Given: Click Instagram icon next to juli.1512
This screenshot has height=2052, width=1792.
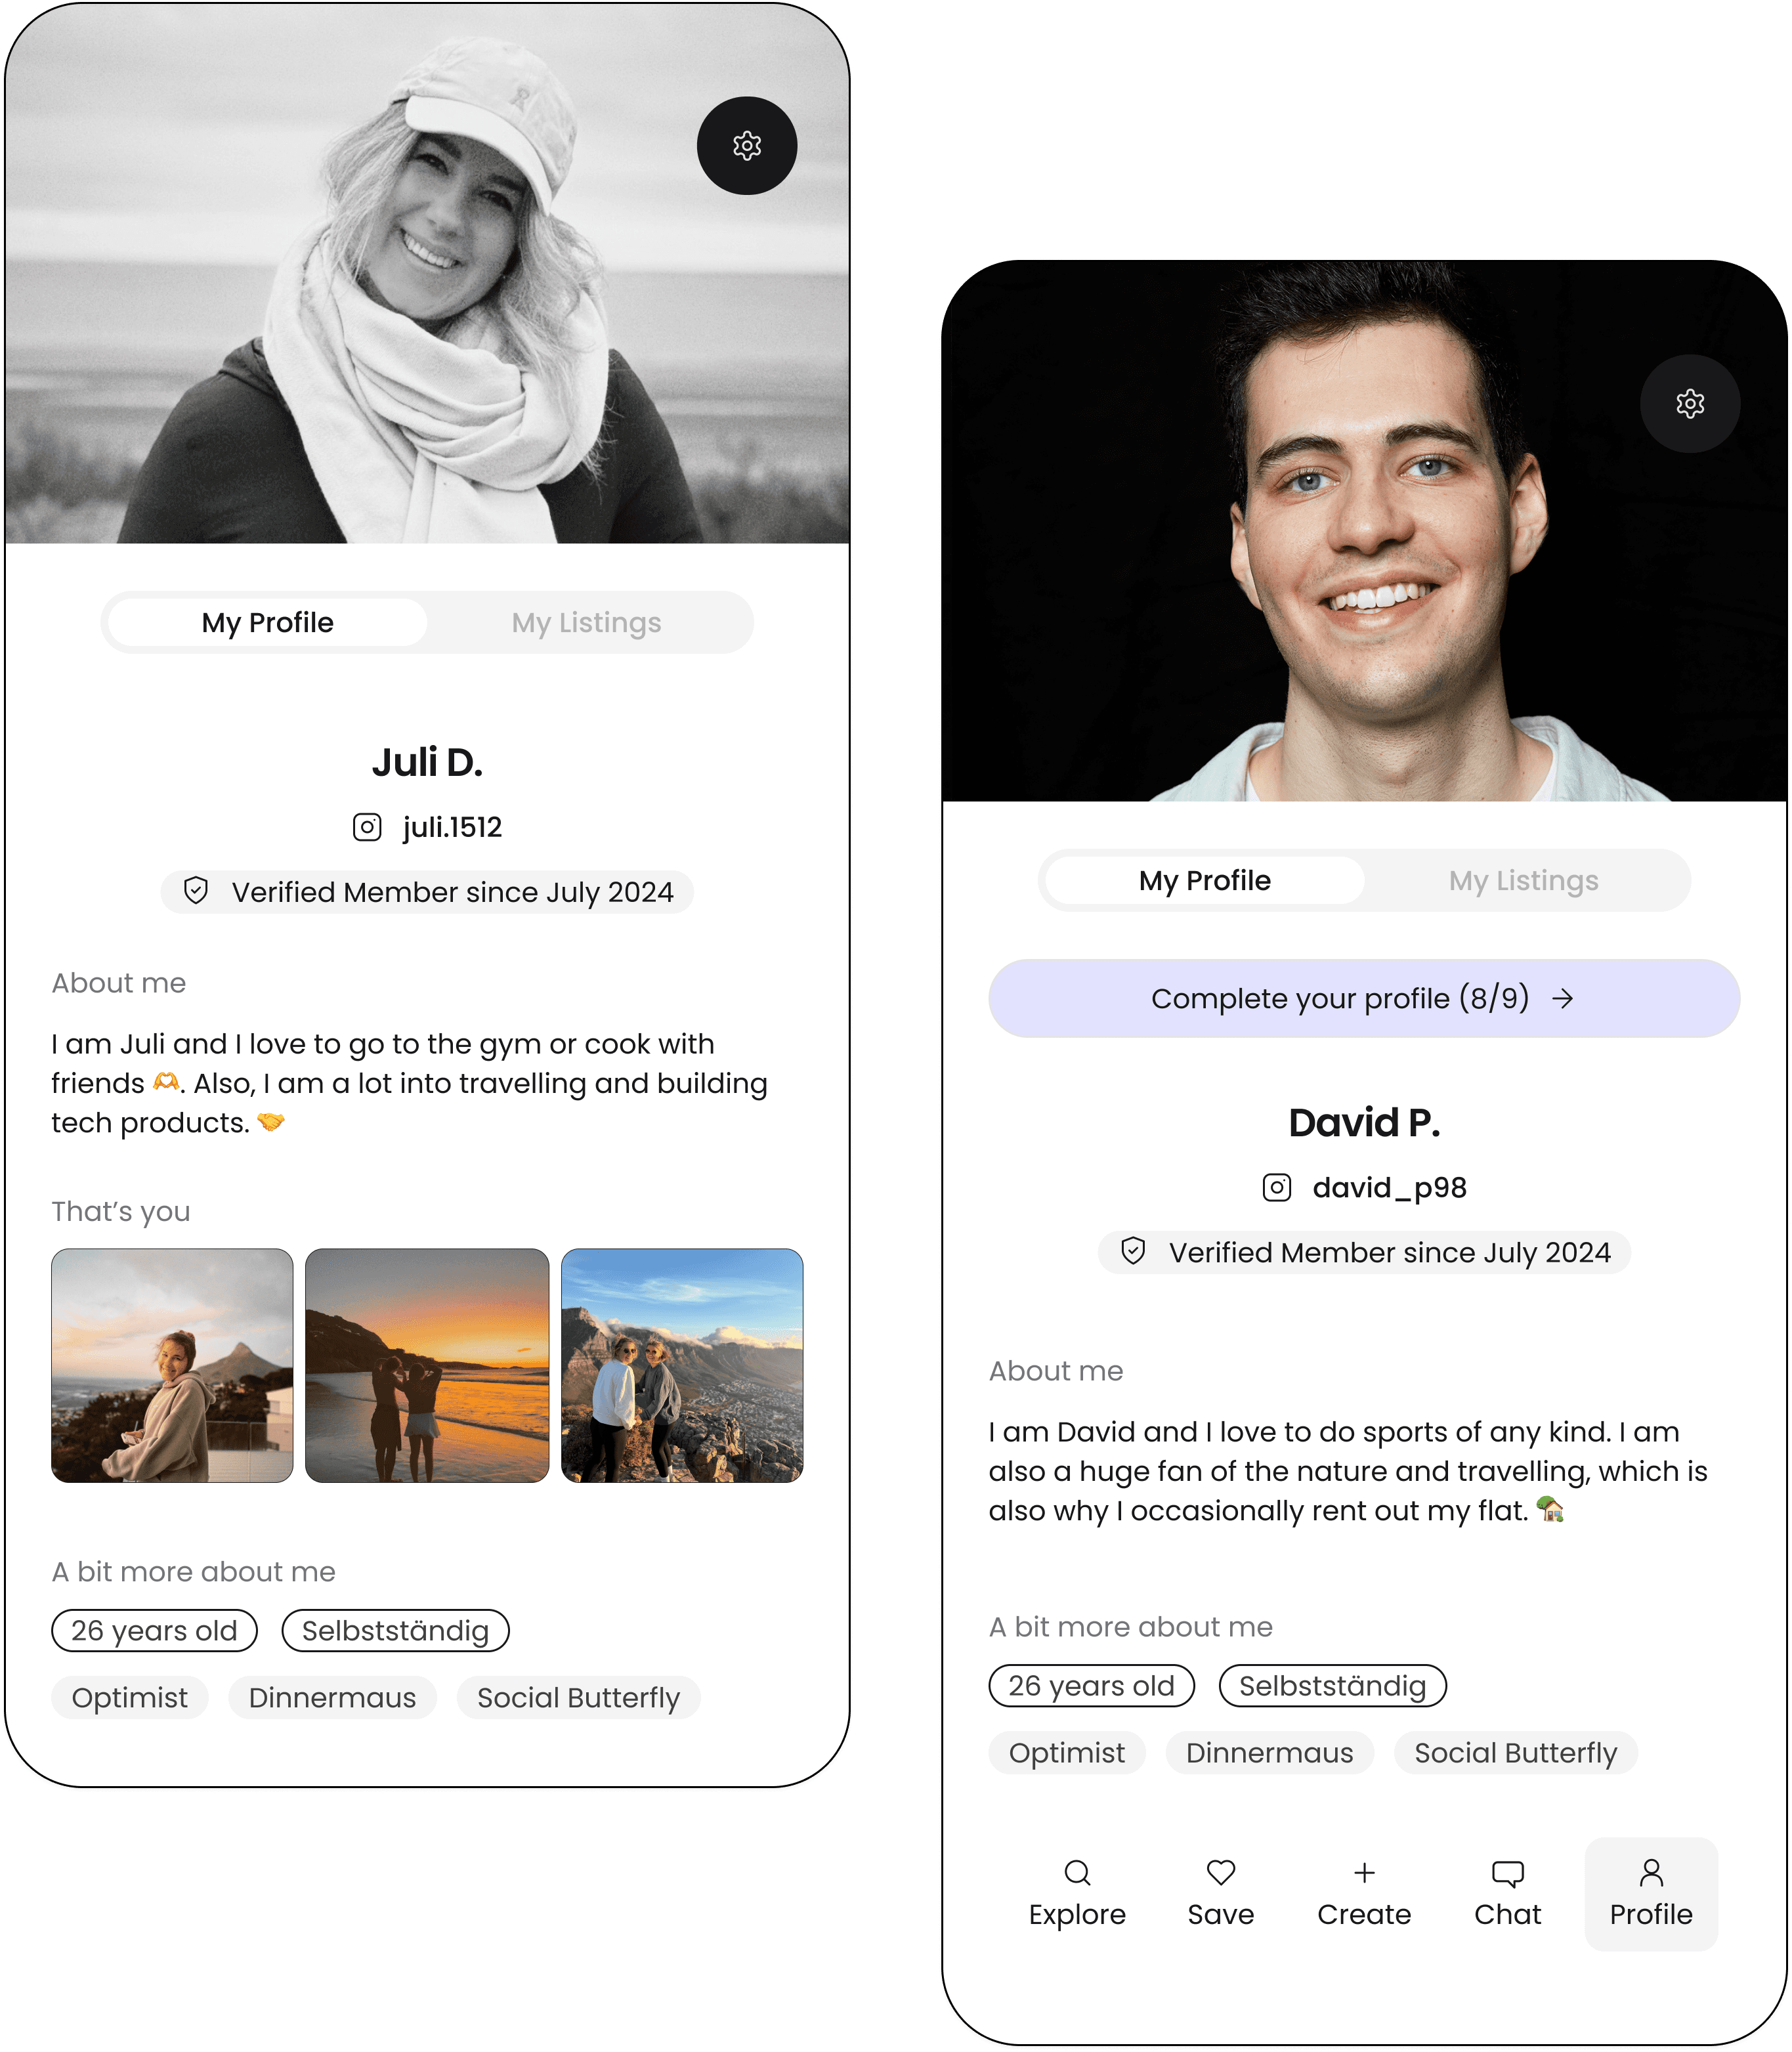Looking at the screenshot, I should (367, 827).
